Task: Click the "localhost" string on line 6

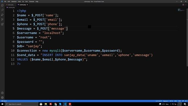Action: [x=52, y=33]
